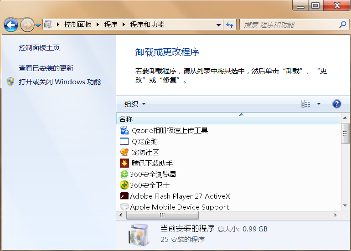Click the horizontal scrollbar thumb
Screen dimensions: 351x251
162,215
